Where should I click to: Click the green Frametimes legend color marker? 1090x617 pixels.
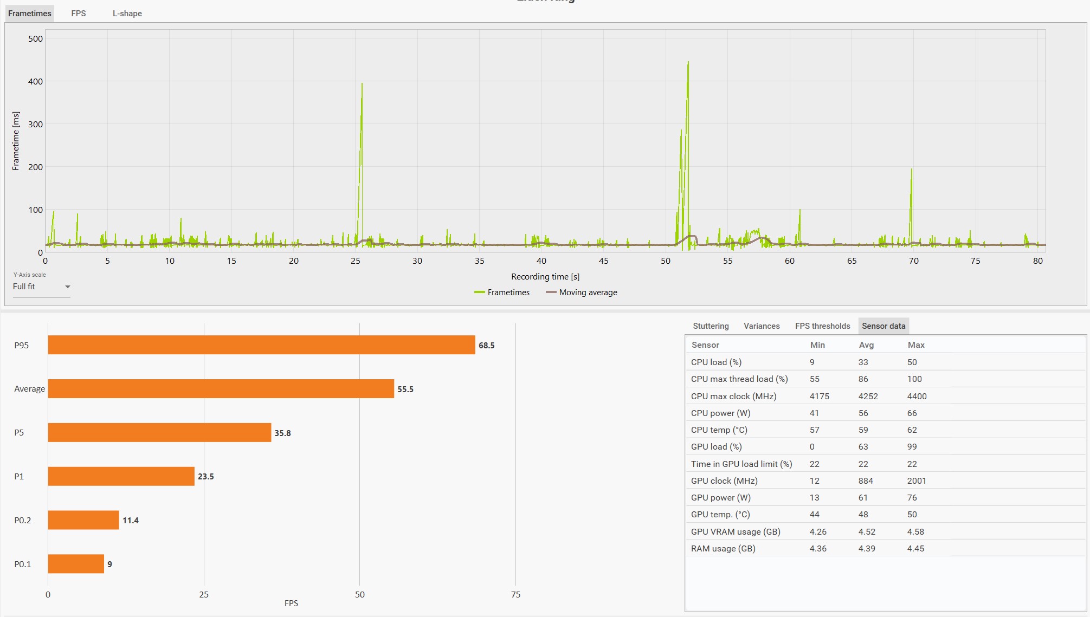pos(479,293)
